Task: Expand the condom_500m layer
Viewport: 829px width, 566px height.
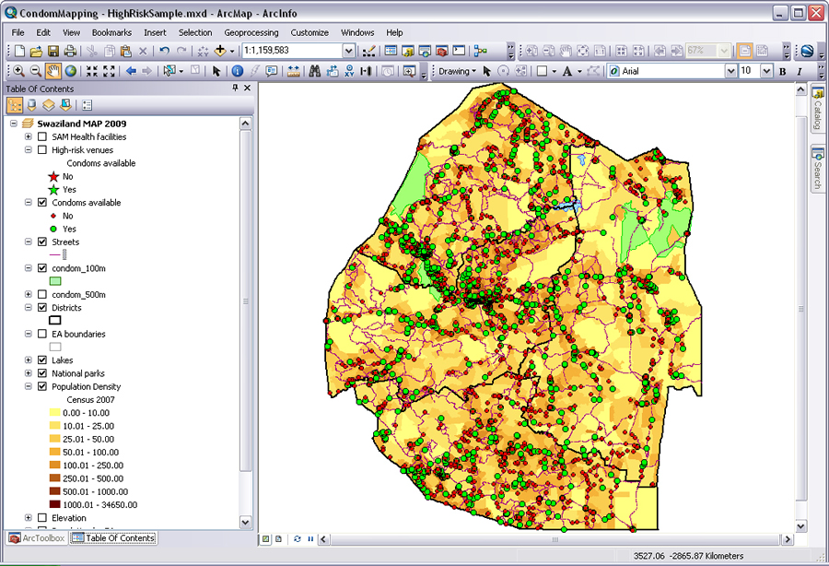Action: click(x=29, y=295)
